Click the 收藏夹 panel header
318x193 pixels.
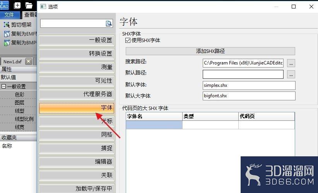pyautogui.click(x=19, y=137)
